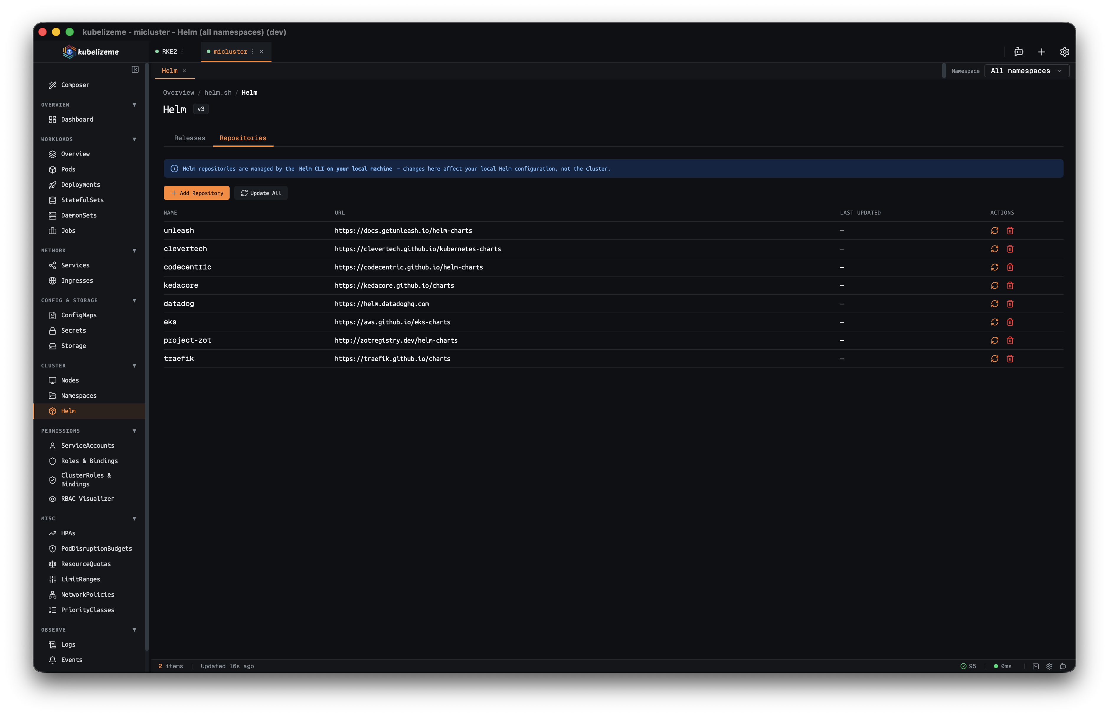Click the v3 version badge

click(x=201, y=109)
